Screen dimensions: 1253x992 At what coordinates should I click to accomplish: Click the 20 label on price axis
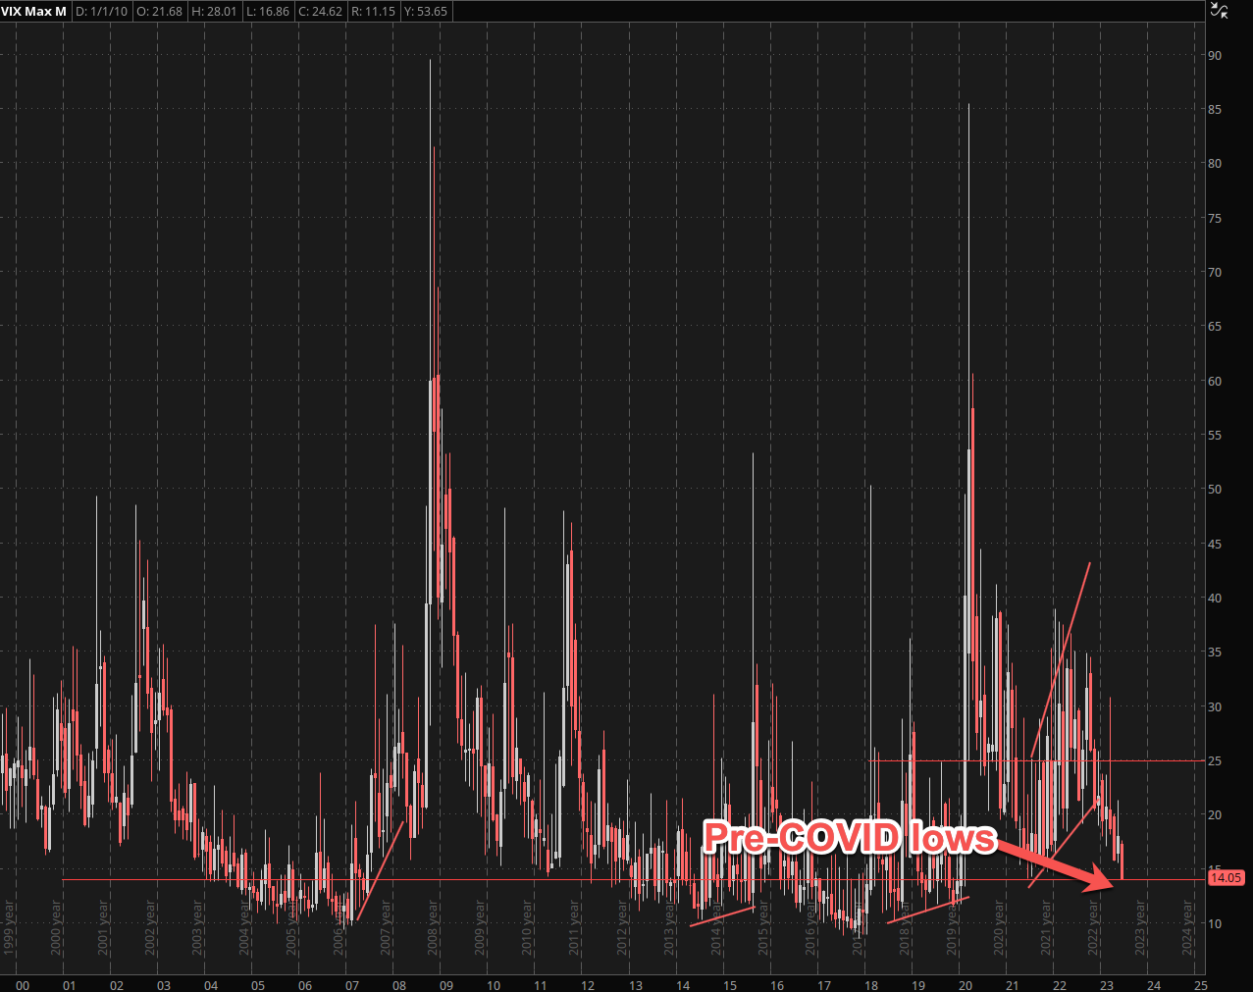1215,814
